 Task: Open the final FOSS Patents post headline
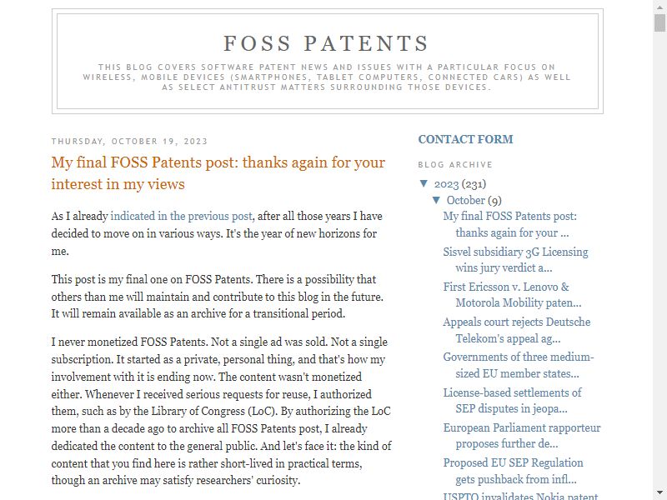(x=218, y=173)
